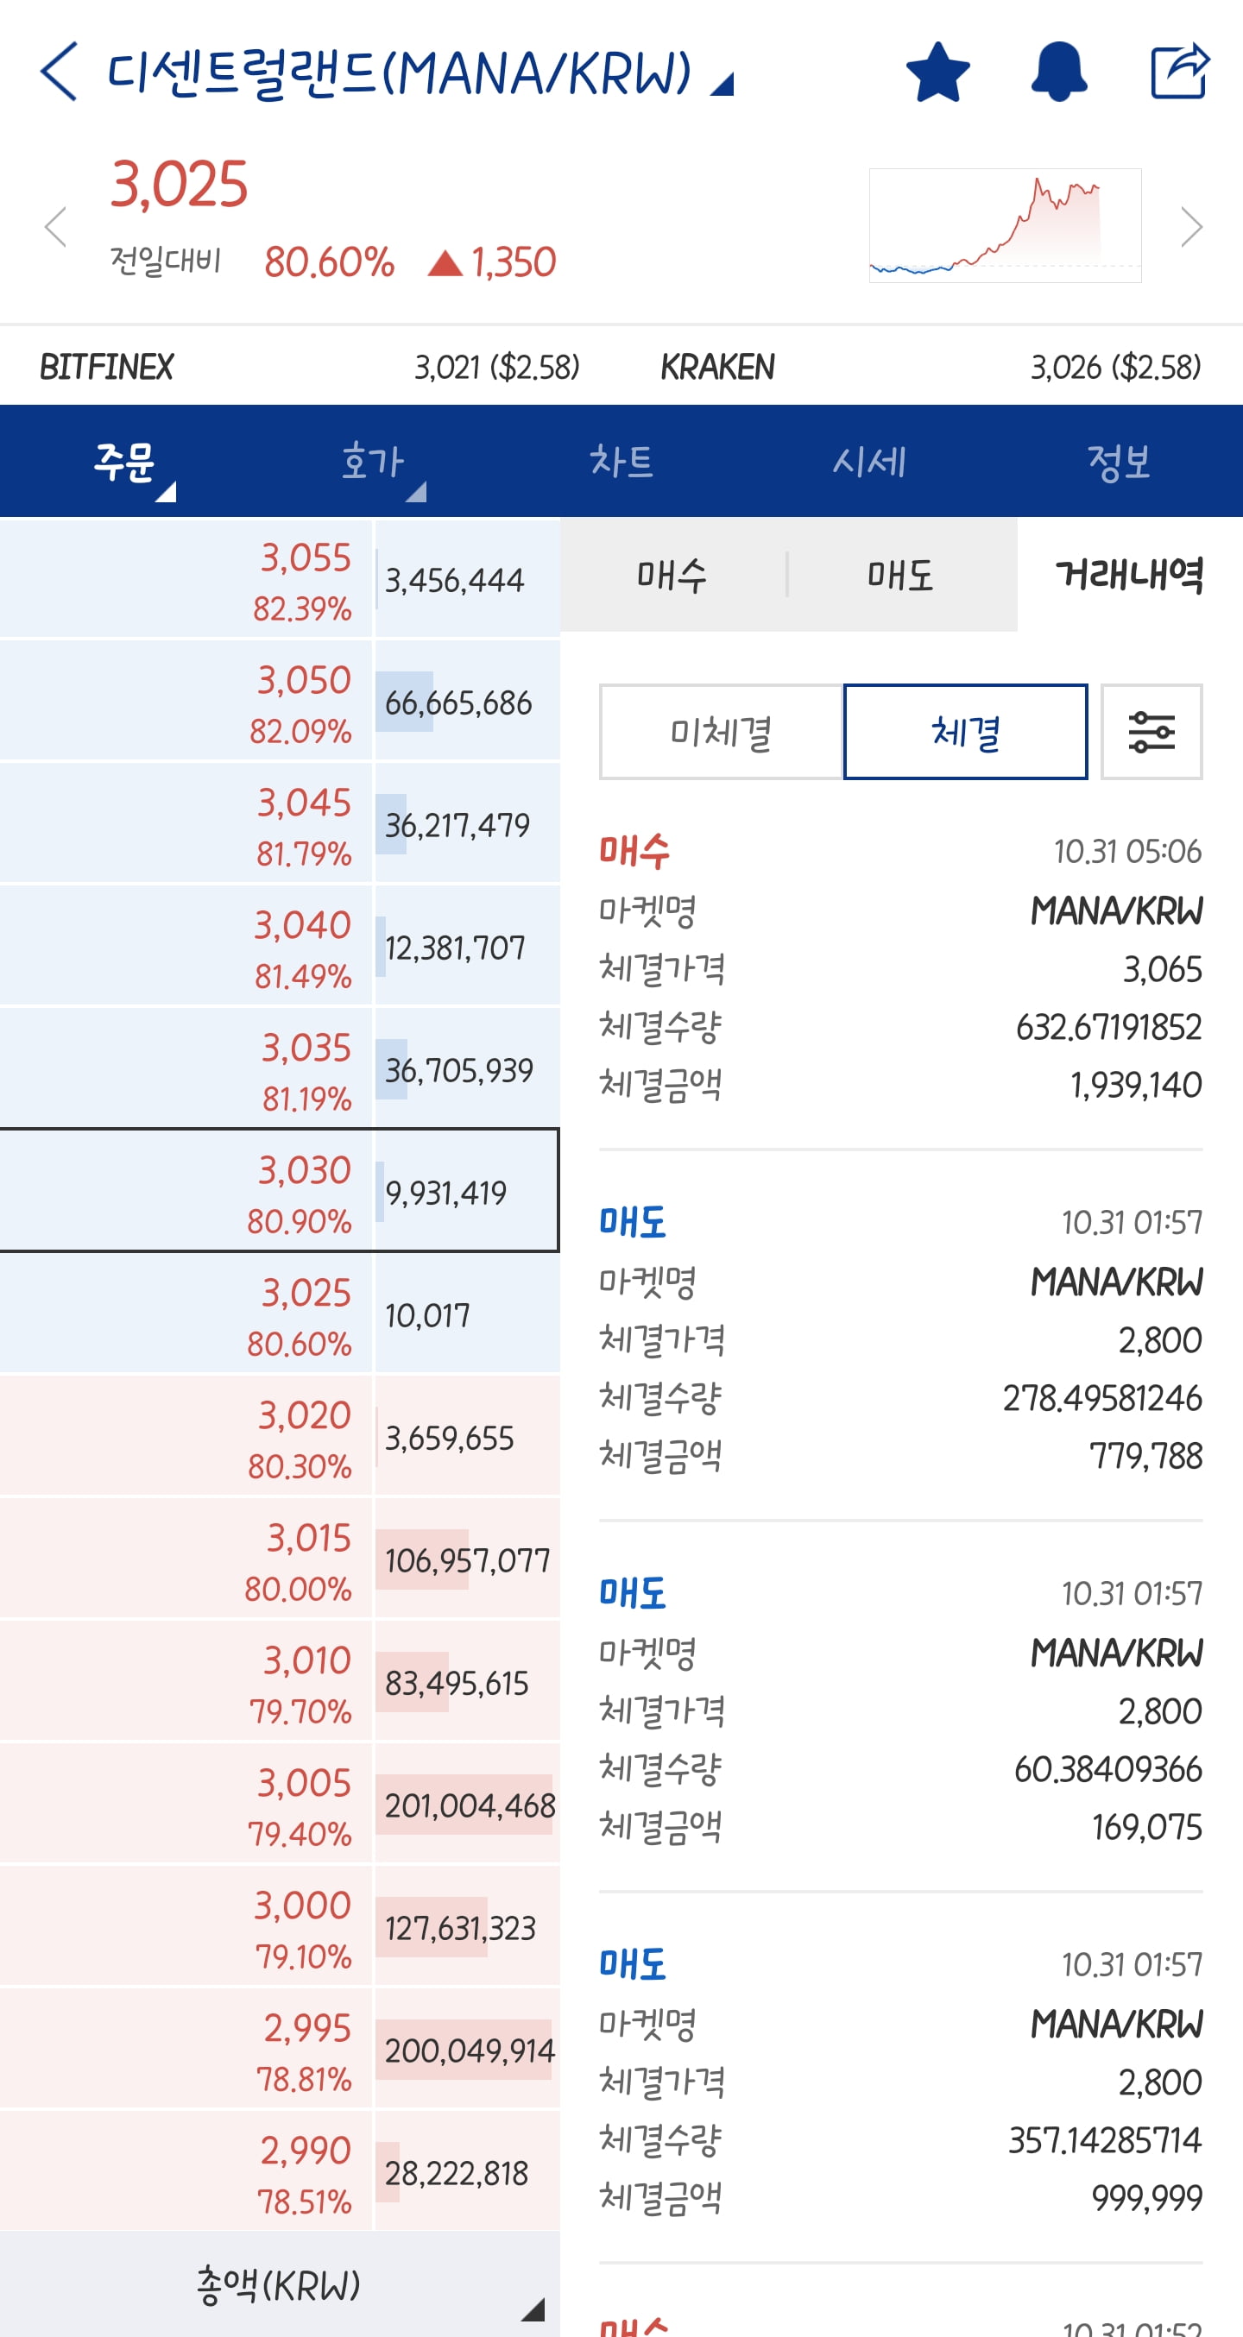Switch to the 차트 tab

pyautogui.click(x=621, y=462)
